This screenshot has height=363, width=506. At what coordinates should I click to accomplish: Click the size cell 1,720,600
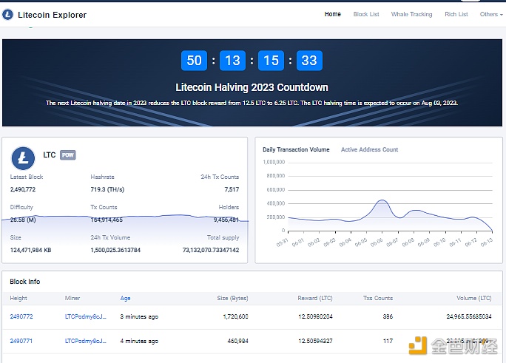[235, 316]
